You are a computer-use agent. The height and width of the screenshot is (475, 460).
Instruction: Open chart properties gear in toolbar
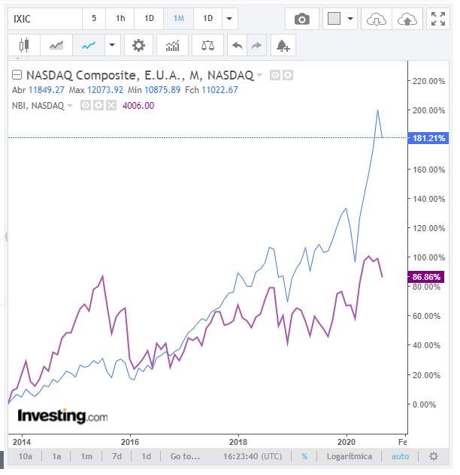[138, 45]
